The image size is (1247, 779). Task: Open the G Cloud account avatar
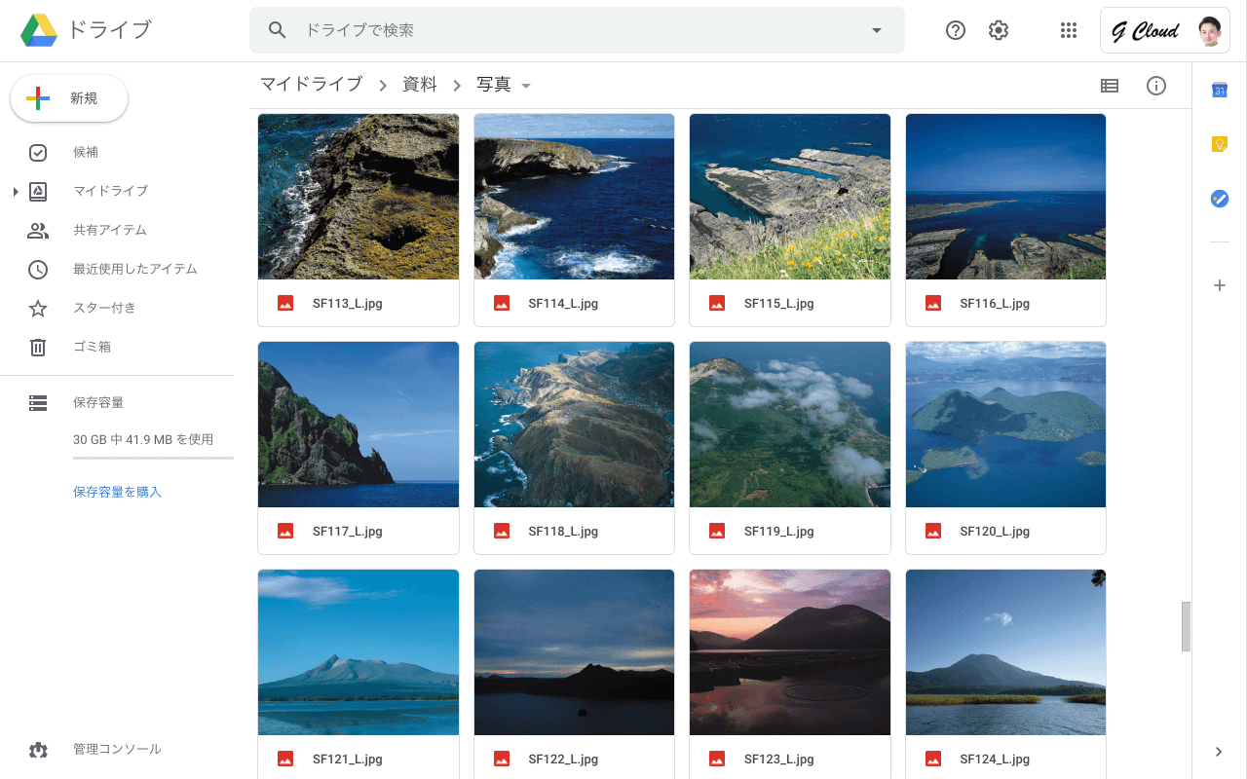click(1209, 31)
